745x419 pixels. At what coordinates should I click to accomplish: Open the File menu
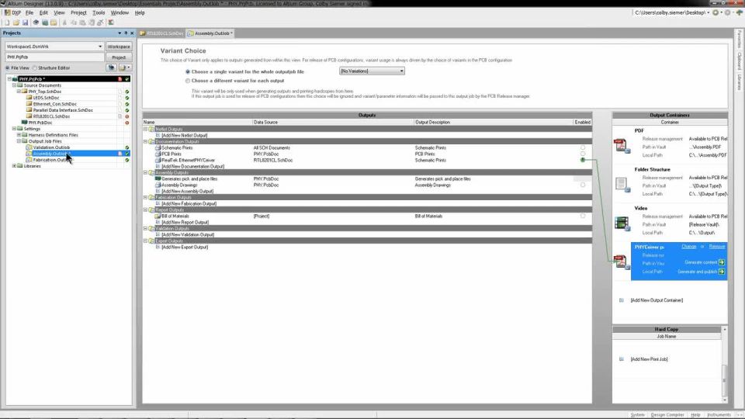tap(29, 13)
